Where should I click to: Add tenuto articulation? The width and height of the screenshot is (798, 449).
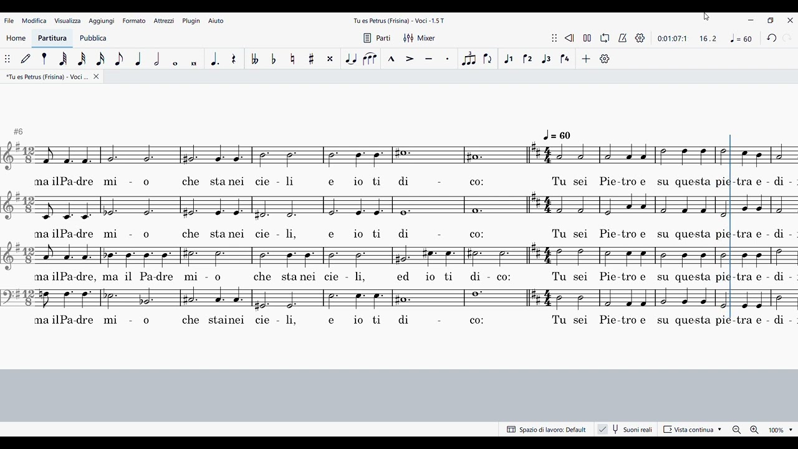[428, 59]
